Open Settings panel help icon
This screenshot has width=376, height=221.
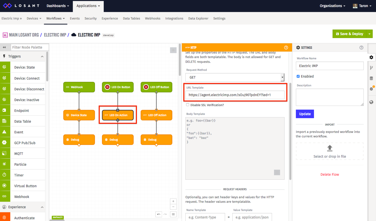point(361,48)
